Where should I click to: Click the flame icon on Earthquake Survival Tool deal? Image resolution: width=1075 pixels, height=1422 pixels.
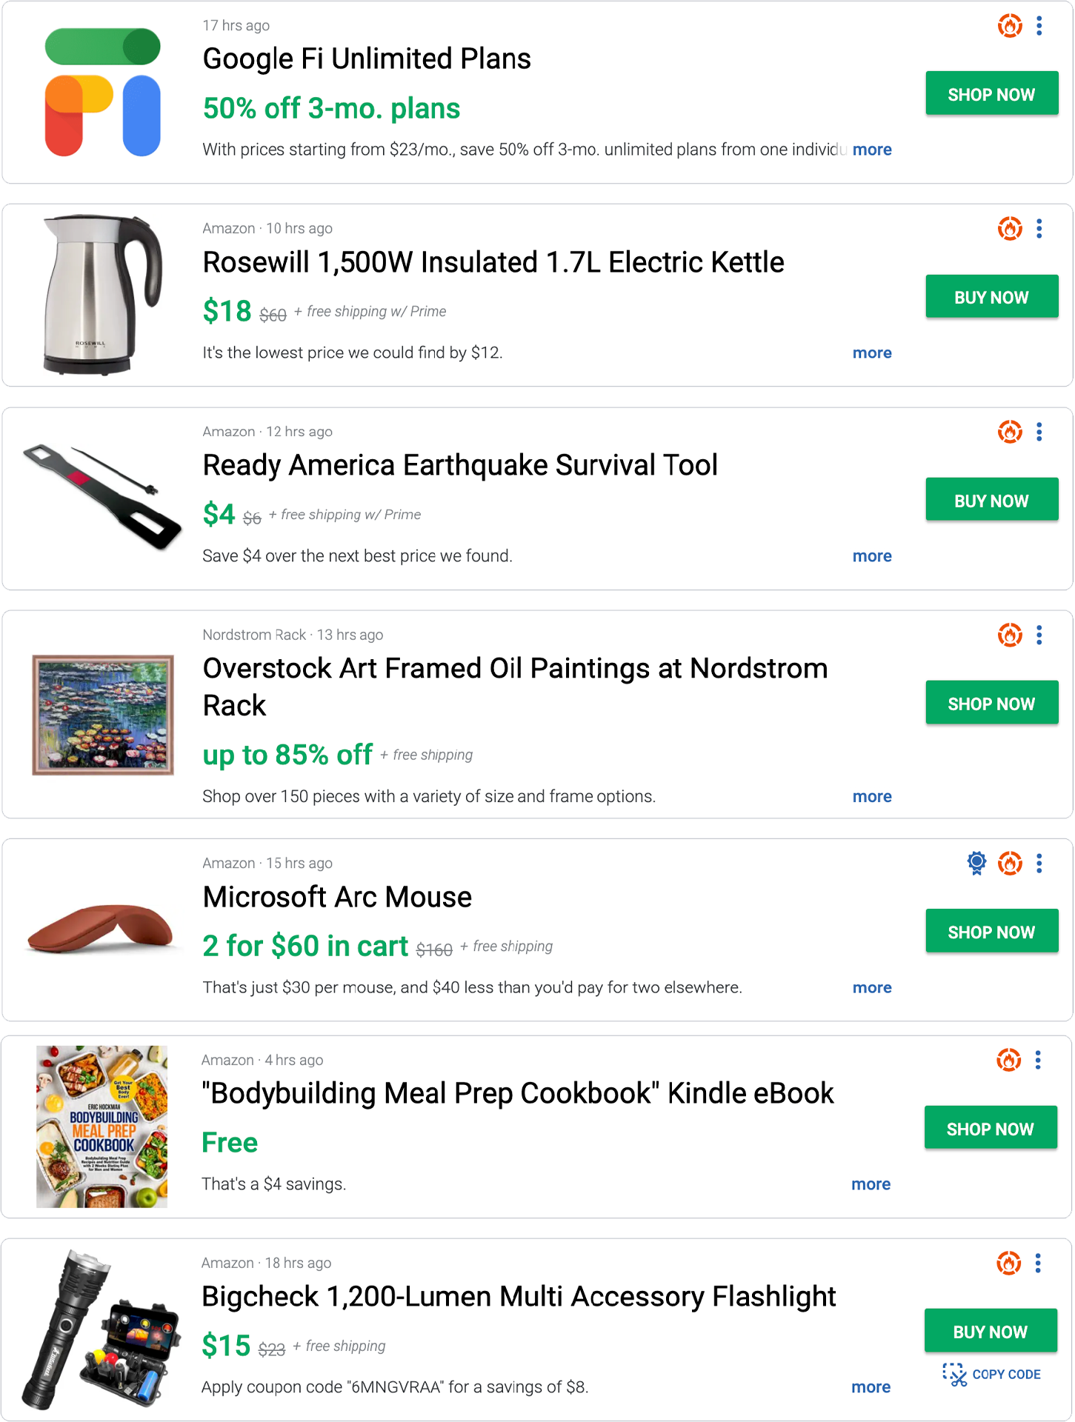point(1009,432)
